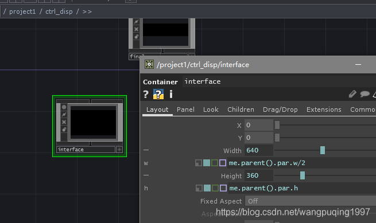Open operator help with the plain question mark
This screenshot has height=223, width=376.
click(146, 95)
